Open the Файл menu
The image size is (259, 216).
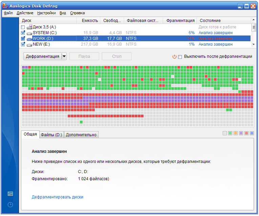click(x=8, y=13)
